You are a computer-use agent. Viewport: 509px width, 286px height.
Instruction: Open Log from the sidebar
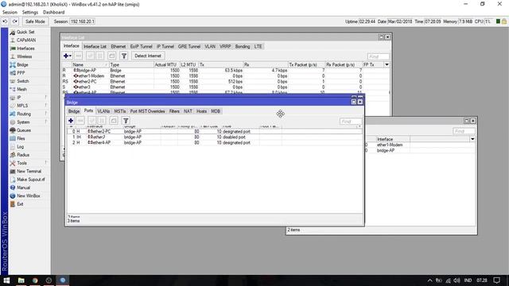pyautogui.click(x=20, y=147)
